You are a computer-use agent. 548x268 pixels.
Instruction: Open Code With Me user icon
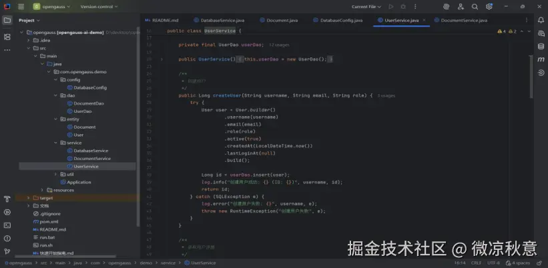[461, 7]
